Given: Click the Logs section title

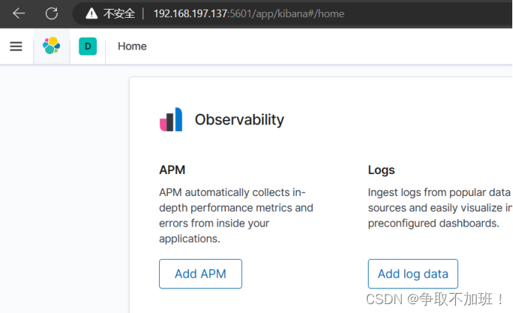Looking at the screenshot, I should (x=381, y=169).
